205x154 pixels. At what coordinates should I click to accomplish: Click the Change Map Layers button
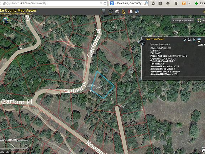click(183, 21)
